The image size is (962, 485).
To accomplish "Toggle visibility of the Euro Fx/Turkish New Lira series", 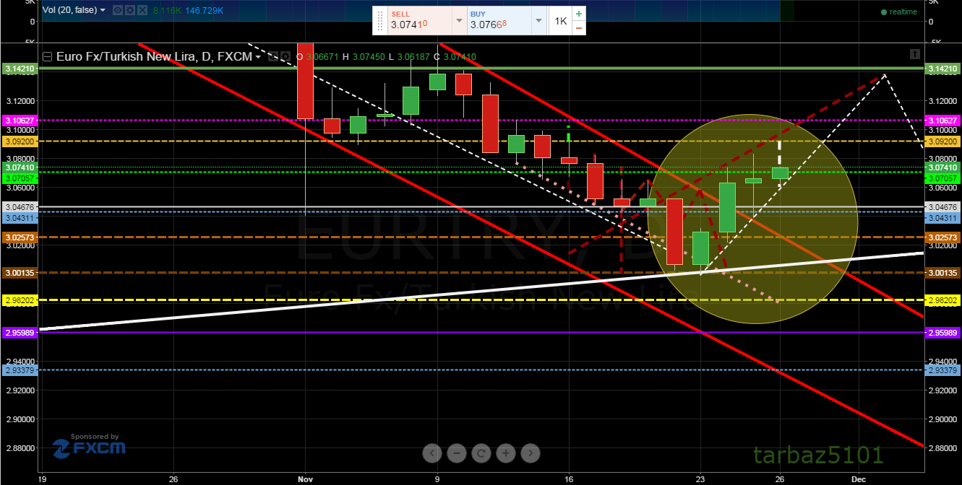I will (273, 56).
